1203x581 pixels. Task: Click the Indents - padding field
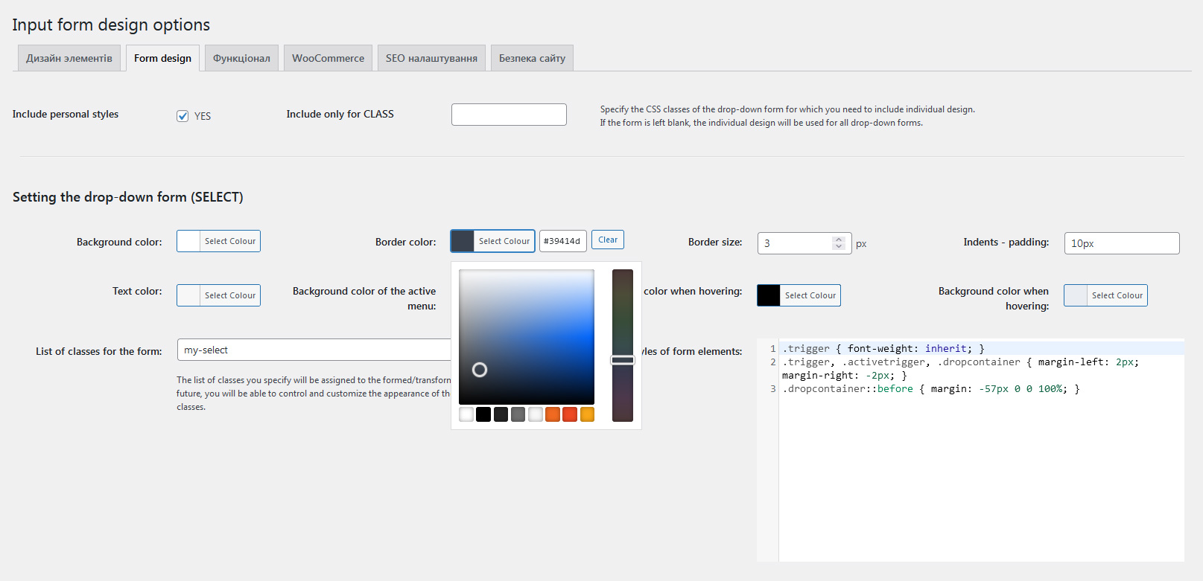[1122, 243]
